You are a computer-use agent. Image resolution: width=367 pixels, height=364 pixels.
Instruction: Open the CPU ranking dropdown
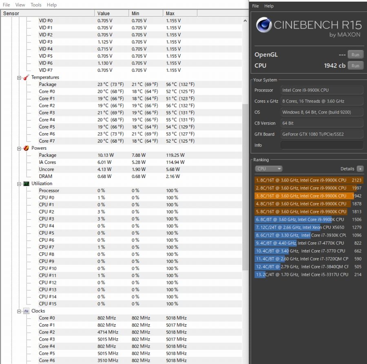coord(268,169)
